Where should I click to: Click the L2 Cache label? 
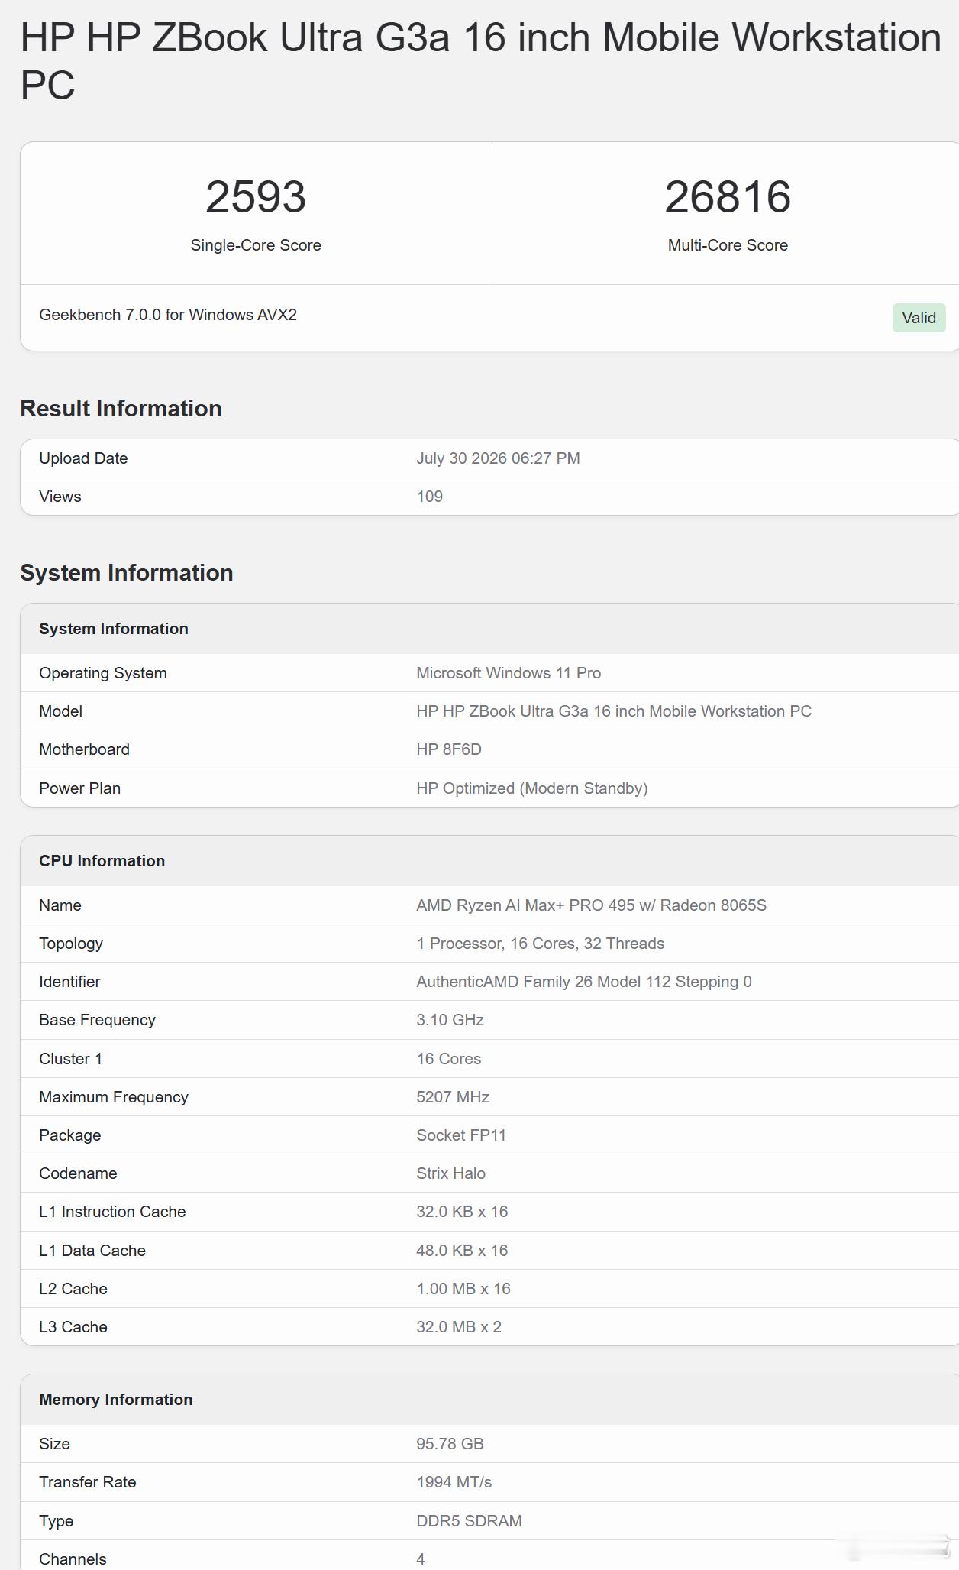(x=73, y=1289)
